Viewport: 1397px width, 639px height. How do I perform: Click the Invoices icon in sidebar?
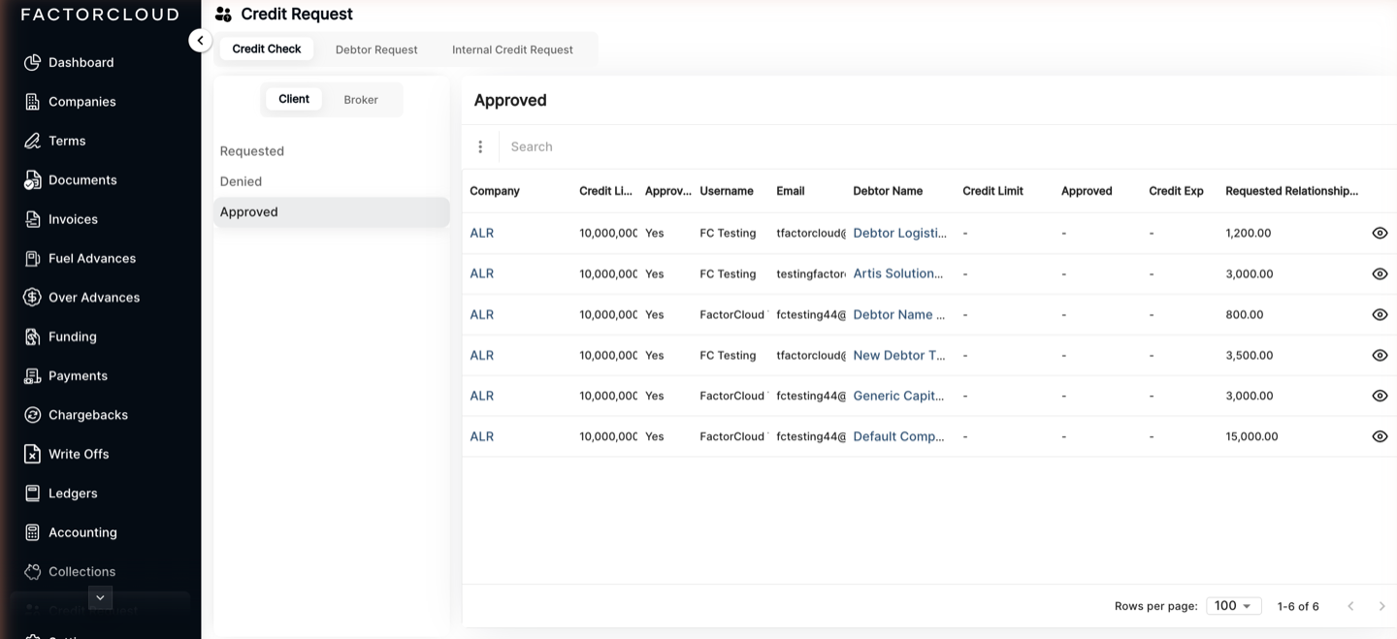(x=32, y=219)
